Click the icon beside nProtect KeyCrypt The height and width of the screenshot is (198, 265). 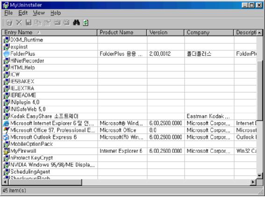[7, 158]
